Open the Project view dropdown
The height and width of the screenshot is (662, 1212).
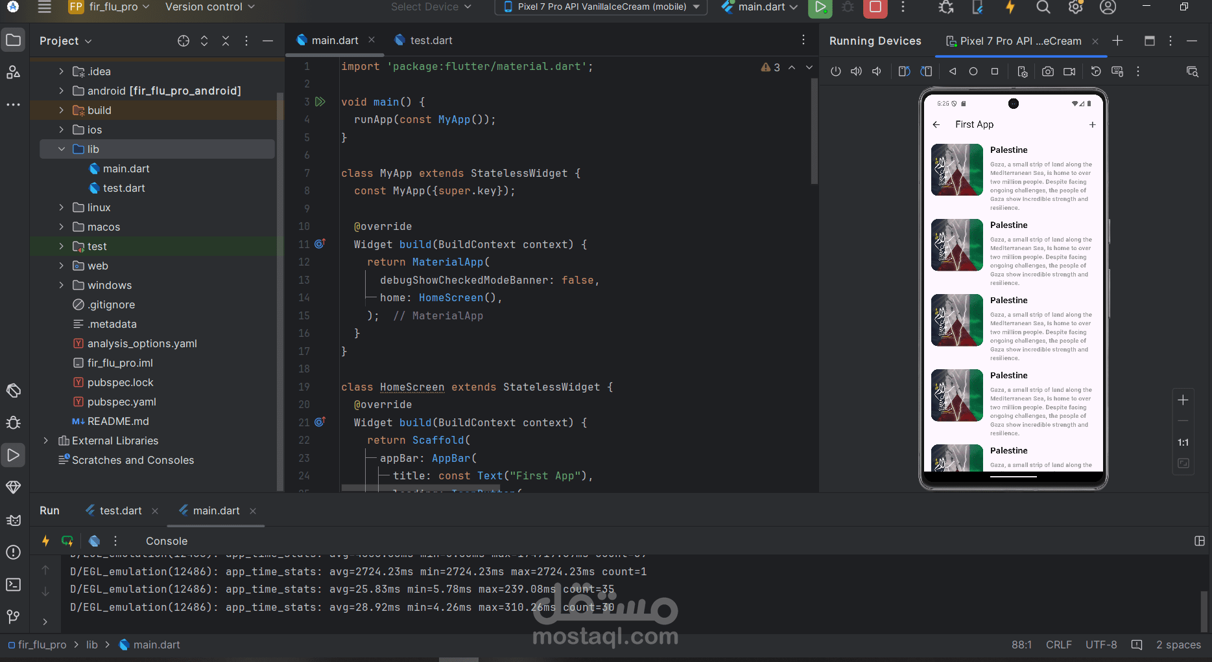[65, 41]
